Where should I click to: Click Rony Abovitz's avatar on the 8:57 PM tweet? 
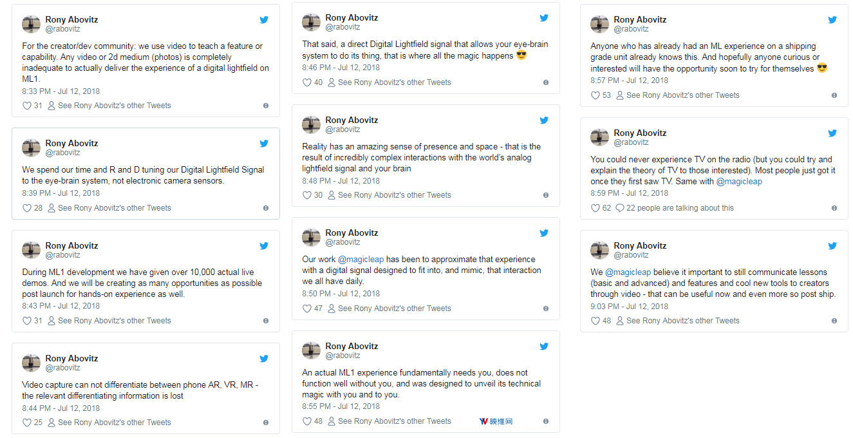point(599,24)
